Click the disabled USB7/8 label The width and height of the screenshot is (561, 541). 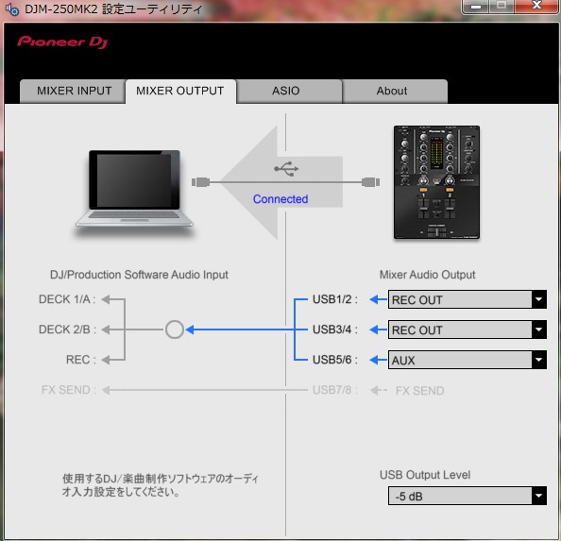[x=335, y=390]
